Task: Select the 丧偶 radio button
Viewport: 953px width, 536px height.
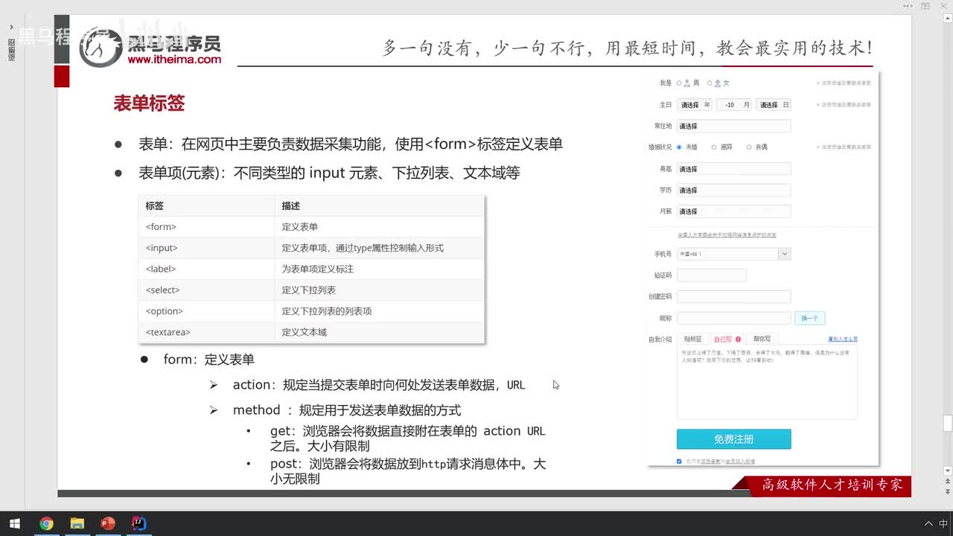Action: tap(749, 147)
